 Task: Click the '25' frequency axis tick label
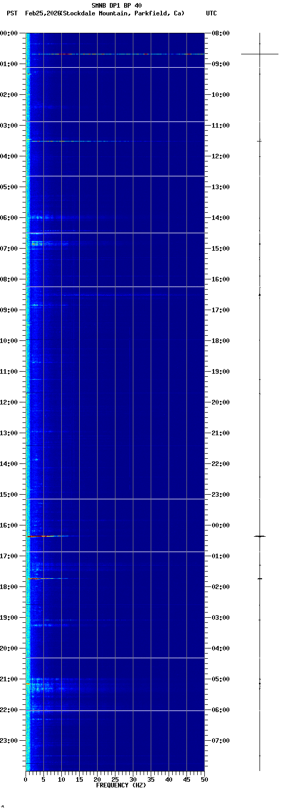[115, 780]
